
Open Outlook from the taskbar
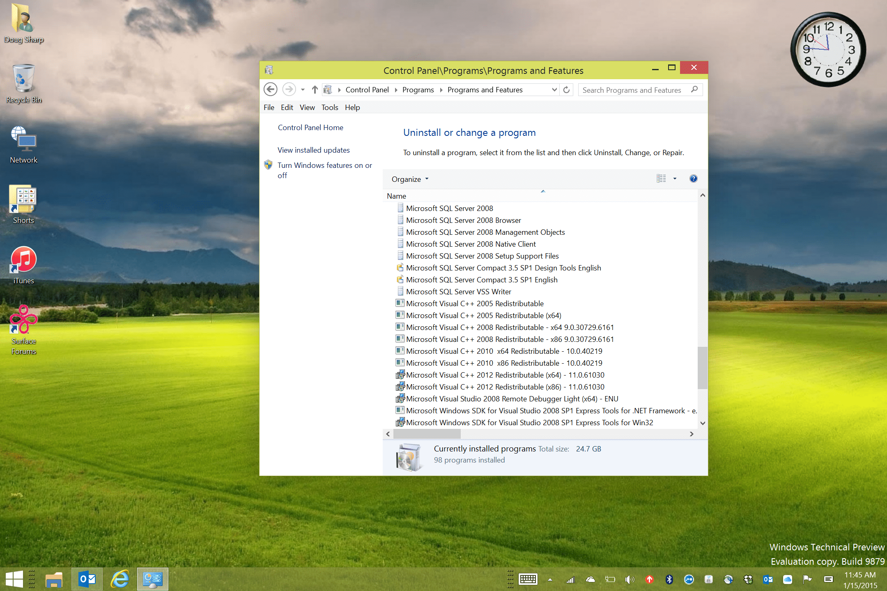click(x=87, y=579)
